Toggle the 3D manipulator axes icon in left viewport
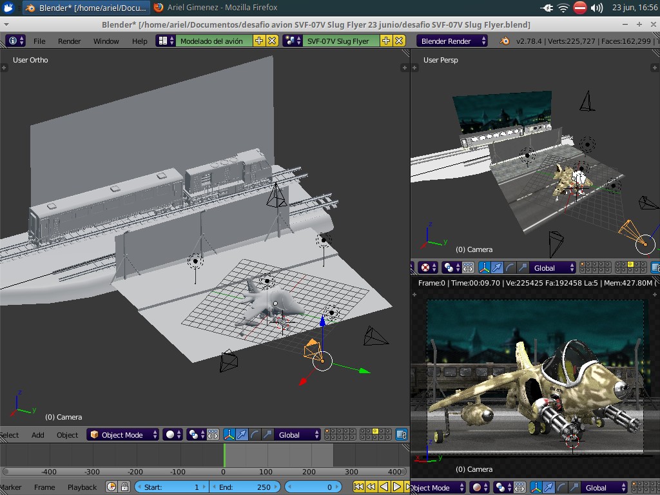660x495 pixels. click(x=229, y=435)
